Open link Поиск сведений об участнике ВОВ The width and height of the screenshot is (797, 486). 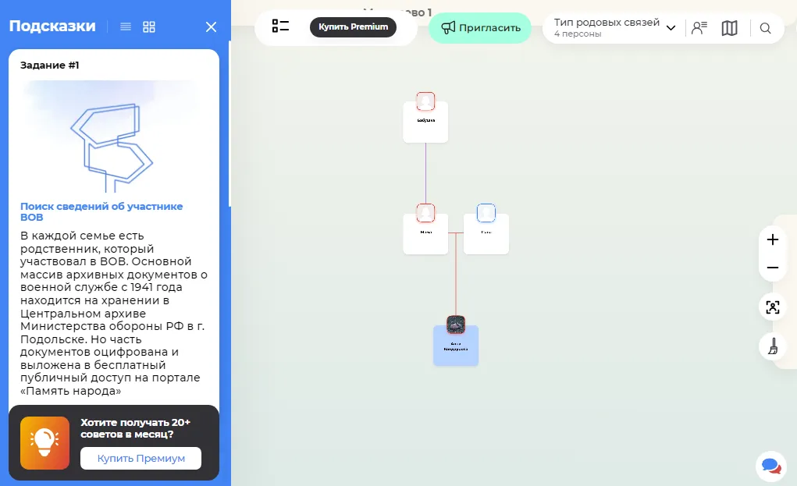101,211
